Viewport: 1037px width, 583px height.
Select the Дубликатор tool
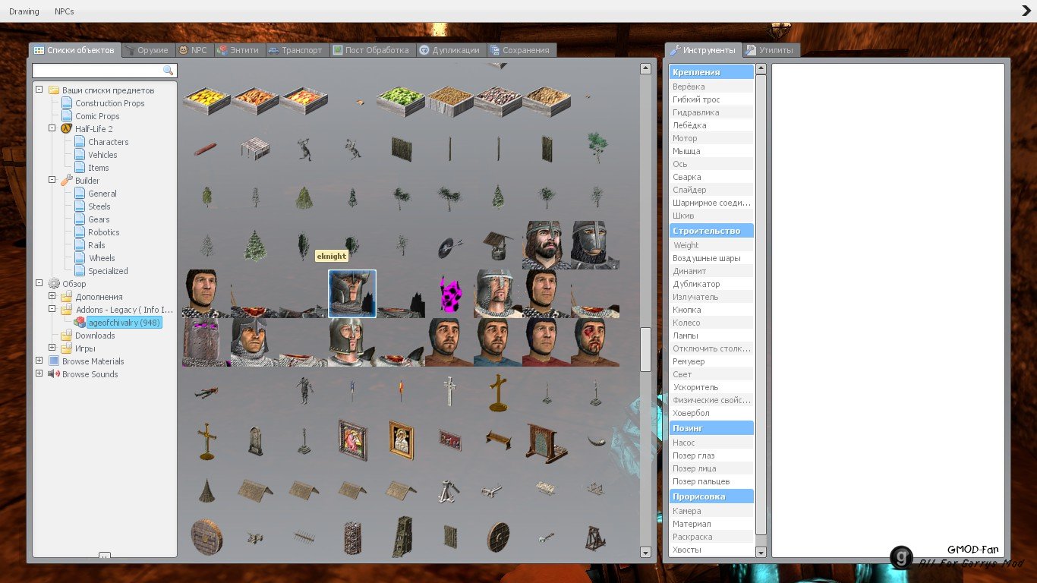point(711,284)
